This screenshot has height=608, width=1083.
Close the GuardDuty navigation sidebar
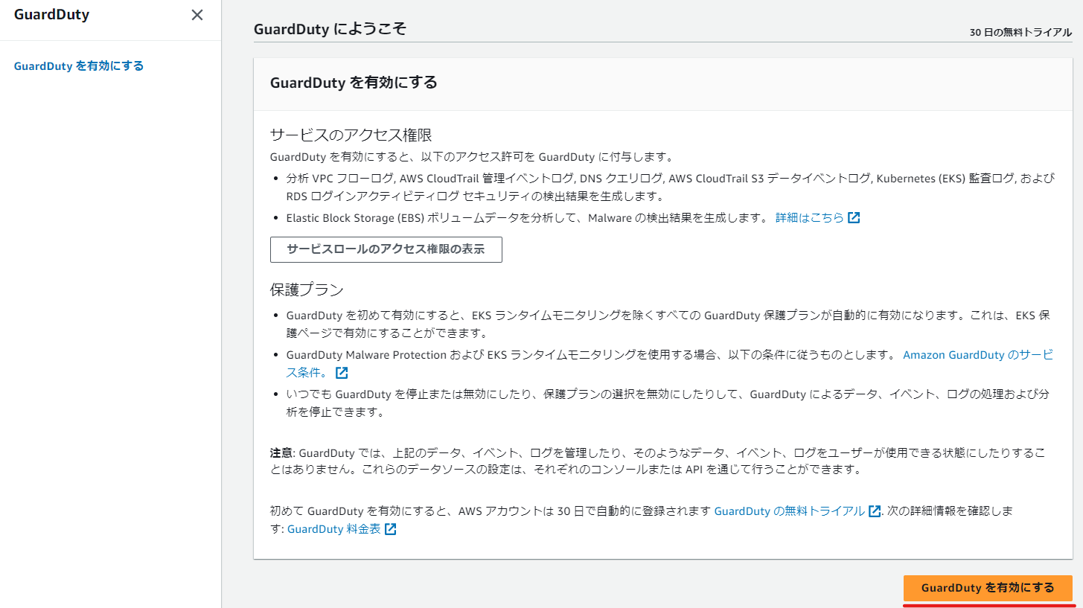click(x=197, y=14)
